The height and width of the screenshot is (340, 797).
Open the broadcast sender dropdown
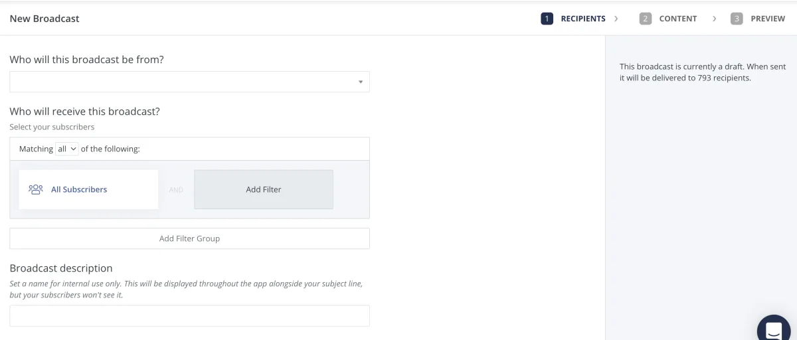189,82
